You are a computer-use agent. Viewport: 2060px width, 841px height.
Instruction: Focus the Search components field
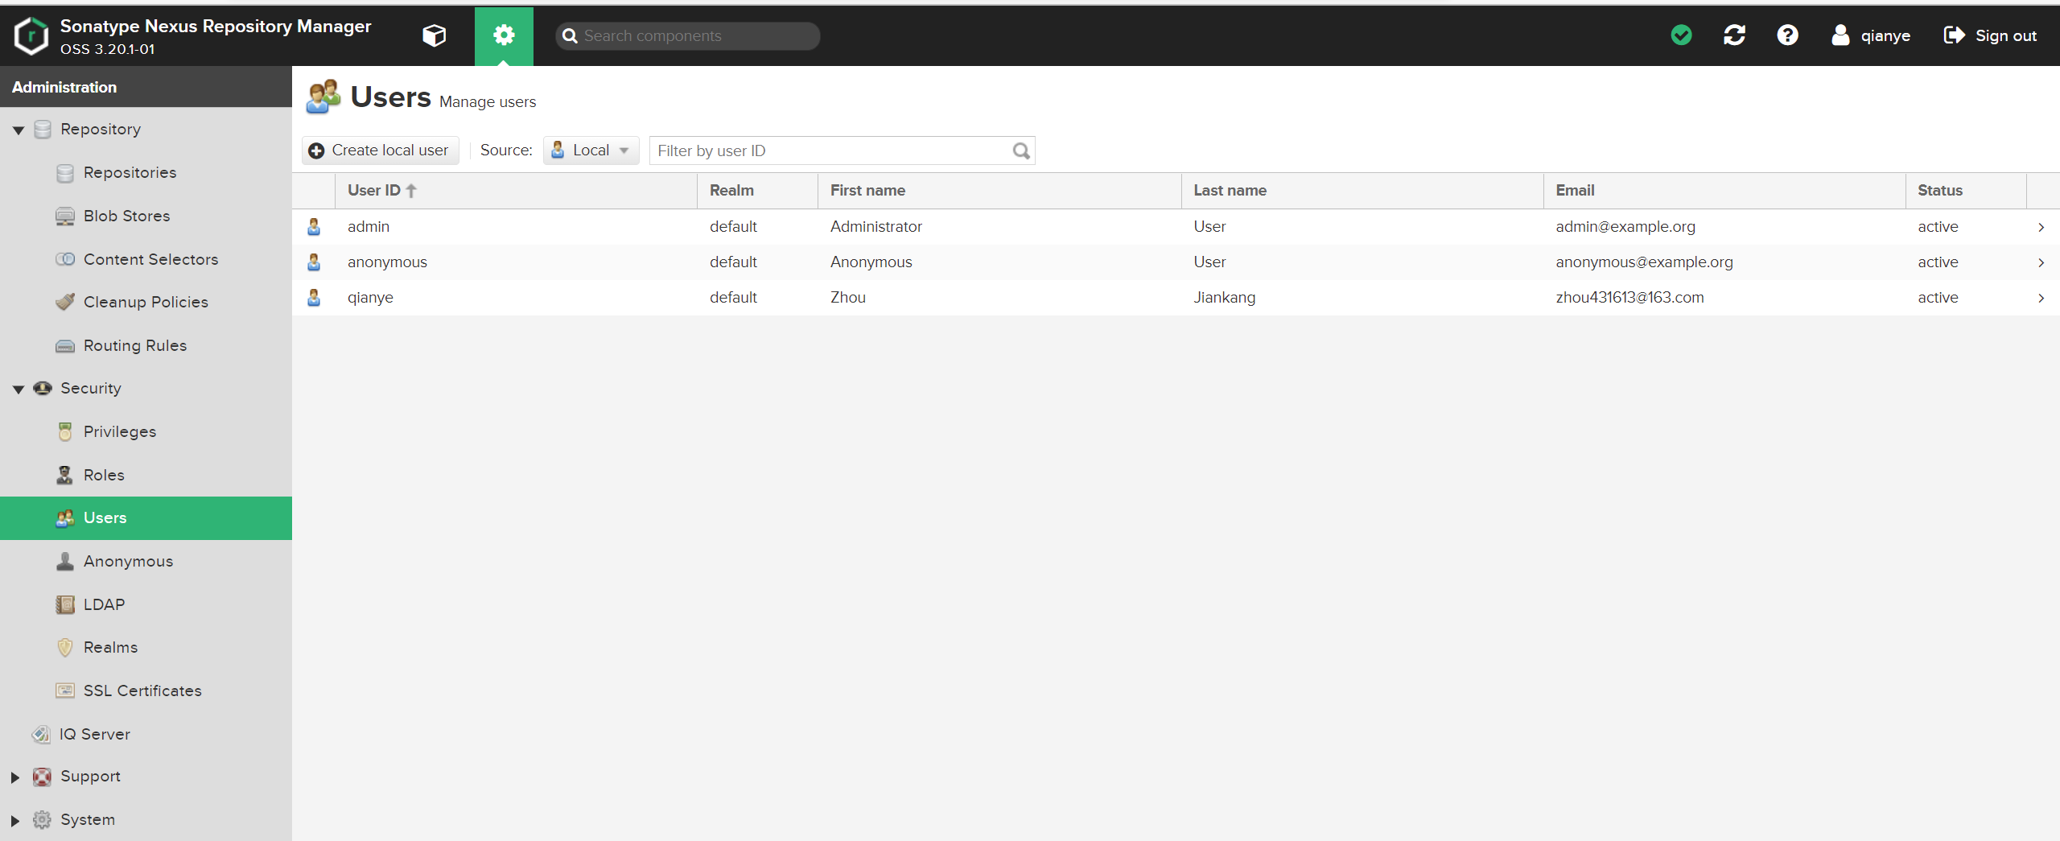tap(688, 35)
